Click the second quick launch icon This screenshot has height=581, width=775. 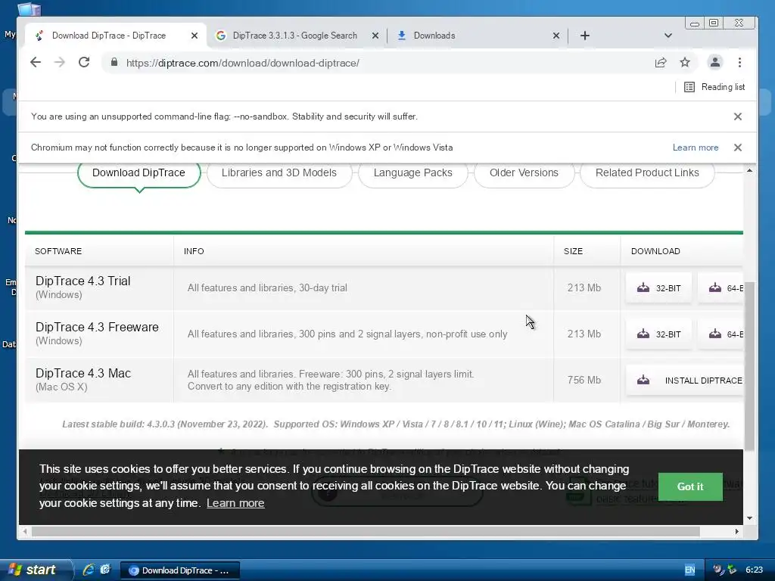click(x=105, y=570)
